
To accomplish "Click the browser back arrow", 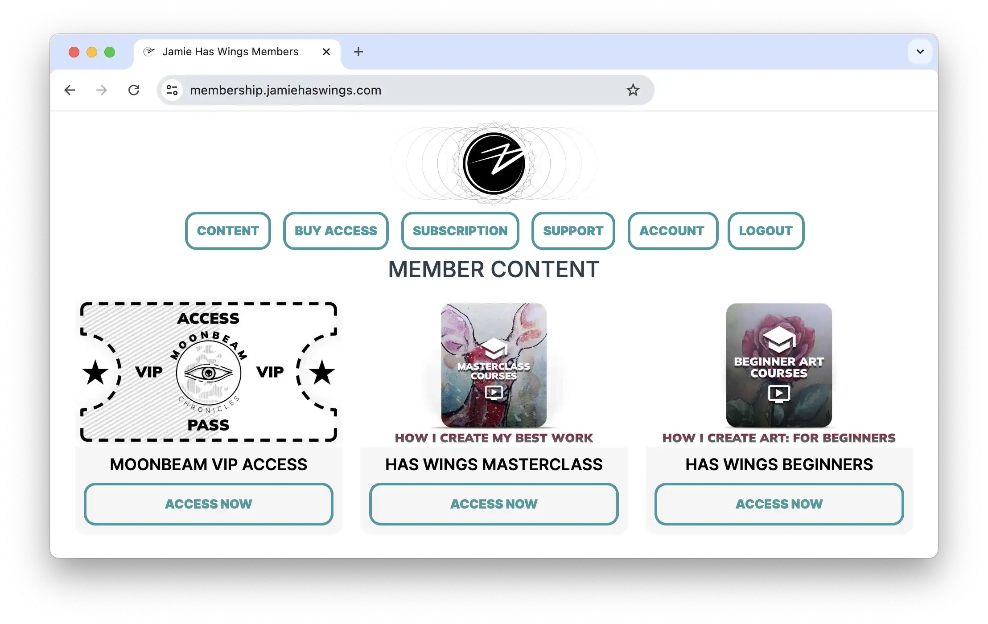I will click(70, 90).
